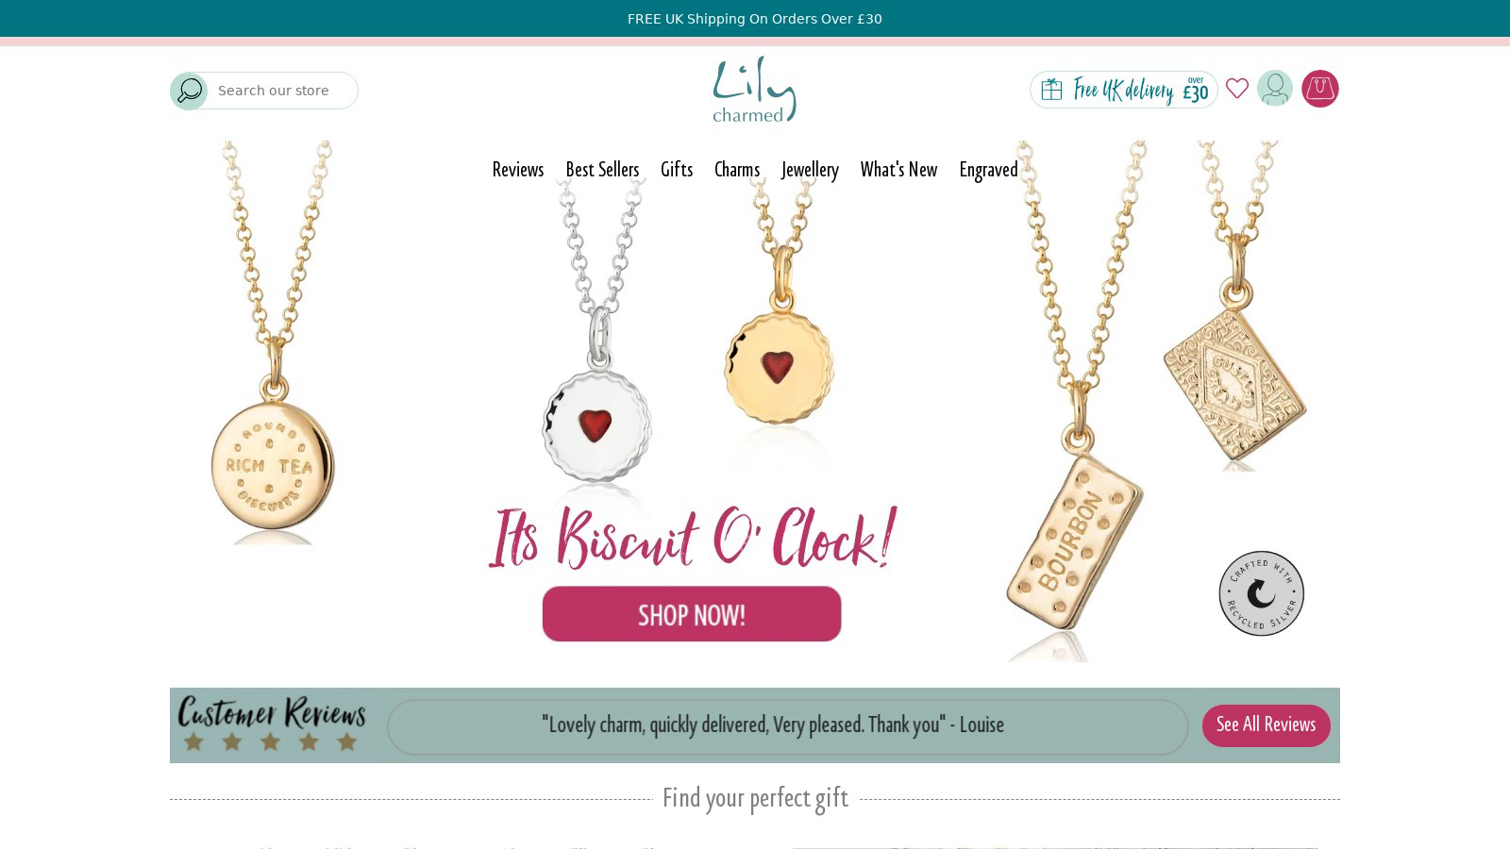The image size is (1510, 849).
Task: Expand the Charms navigation menu
Action: pyautogui.click(x=737, y=170)
